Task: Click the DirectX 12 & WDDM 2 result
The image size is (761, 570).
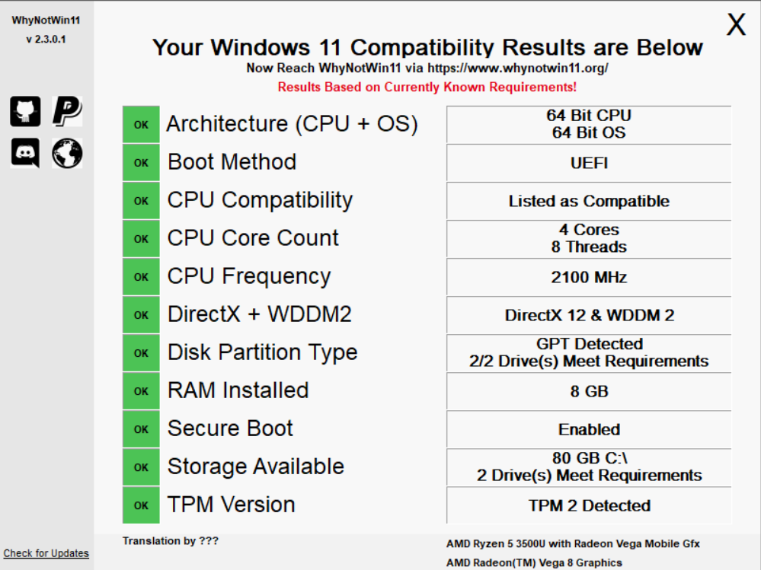Action: coord(589,315)
